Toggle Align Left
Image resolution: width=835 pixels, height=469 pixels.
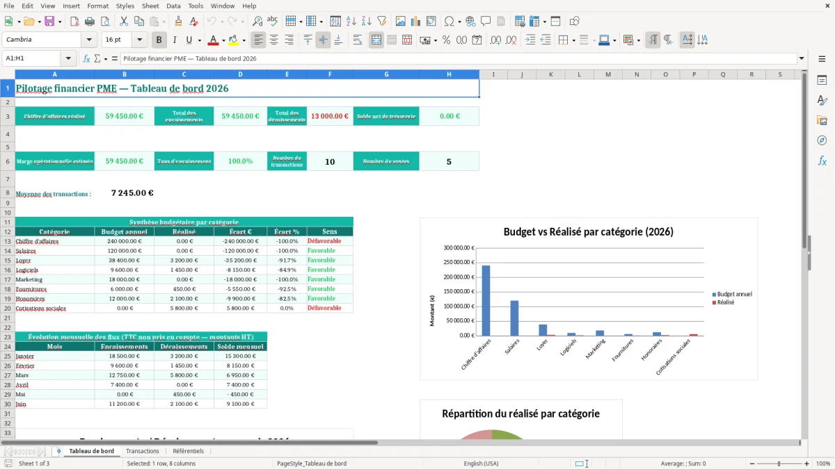point(258,40)
